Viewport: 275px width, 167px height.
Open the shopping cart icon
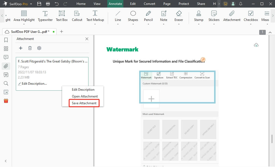coord(225,4)
